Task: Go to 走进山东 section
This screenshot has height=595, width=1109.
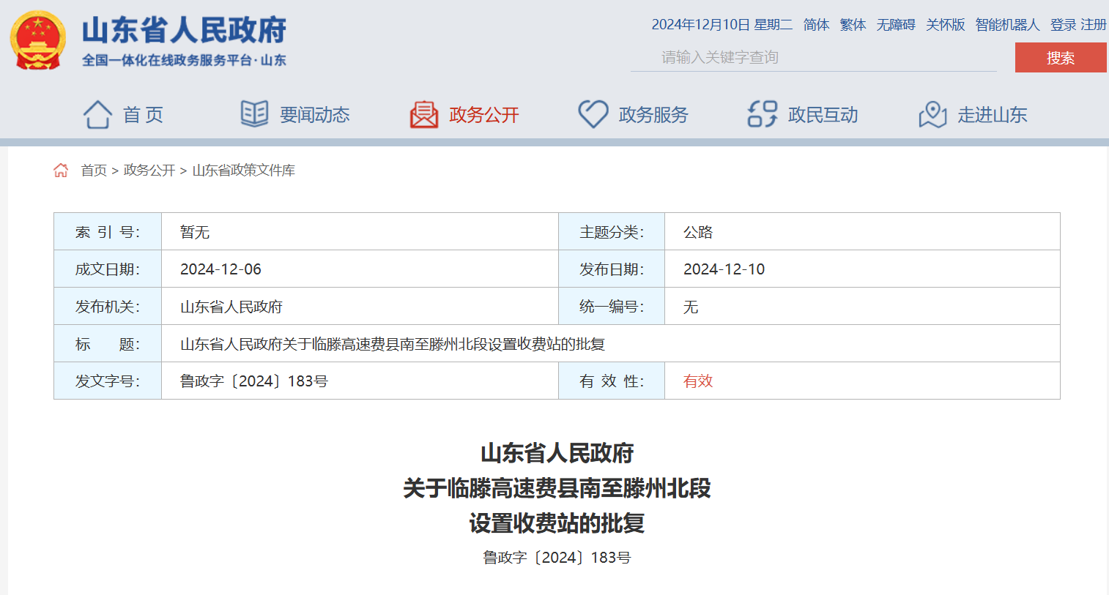Action: (x=992, y=115)
